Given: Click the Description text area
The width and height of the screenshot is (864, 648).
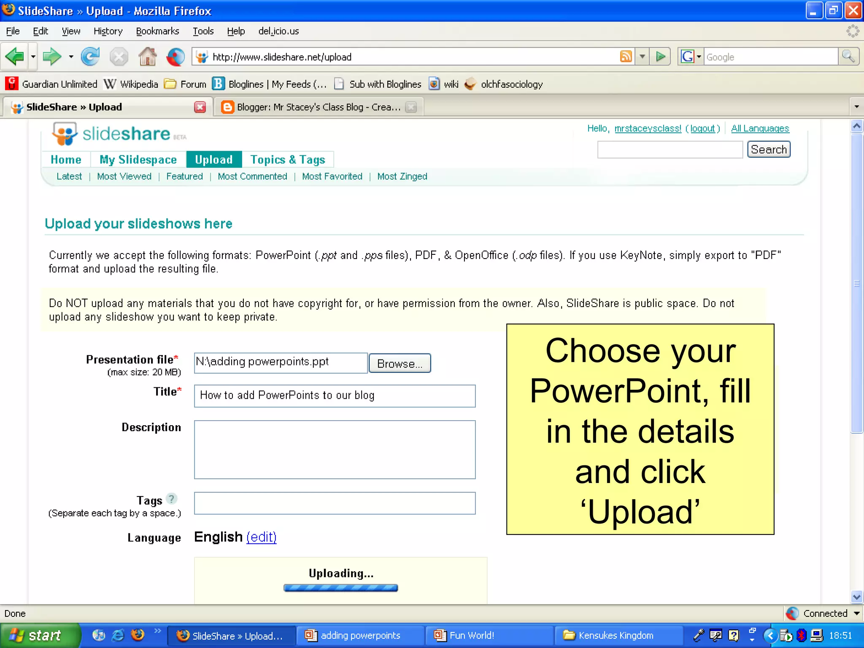Looking at the screenshot, I should [335, 450].
